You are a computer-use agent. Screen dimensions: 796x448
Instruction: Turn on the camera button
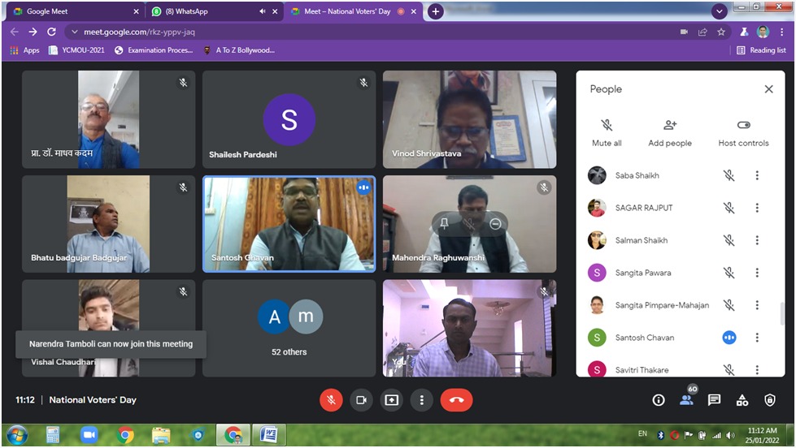[361, 400]
